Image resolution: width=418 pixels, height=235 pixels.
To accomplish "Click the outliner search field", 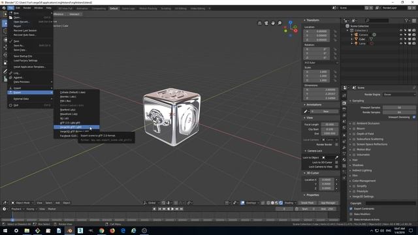I will (x=377, y=20).
